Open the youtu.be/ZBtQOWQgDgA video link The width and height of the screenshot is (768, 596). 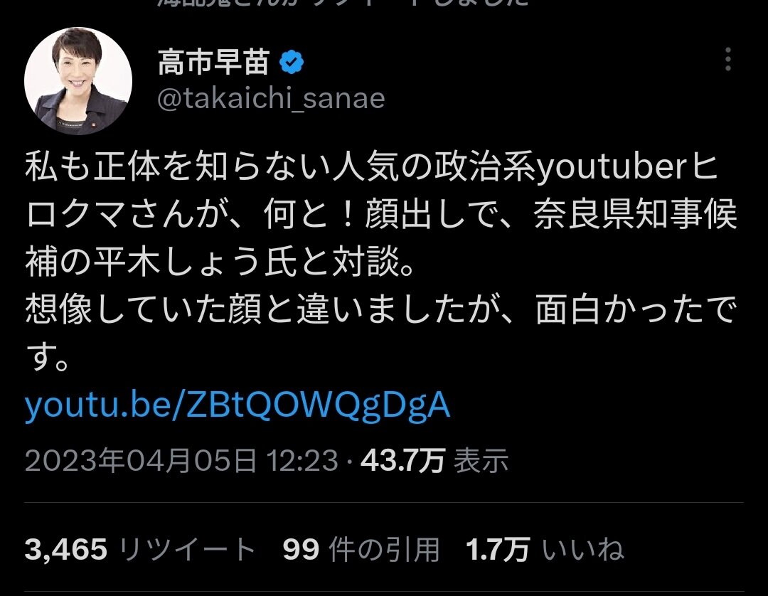point(237,405)
